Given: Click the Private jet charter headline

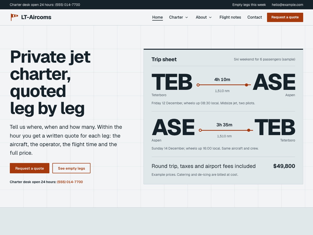Looking at the screenshot, I should click(x=50, y=82).
